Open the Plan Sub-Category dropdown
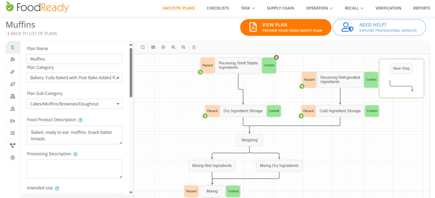 pos(74,104)
